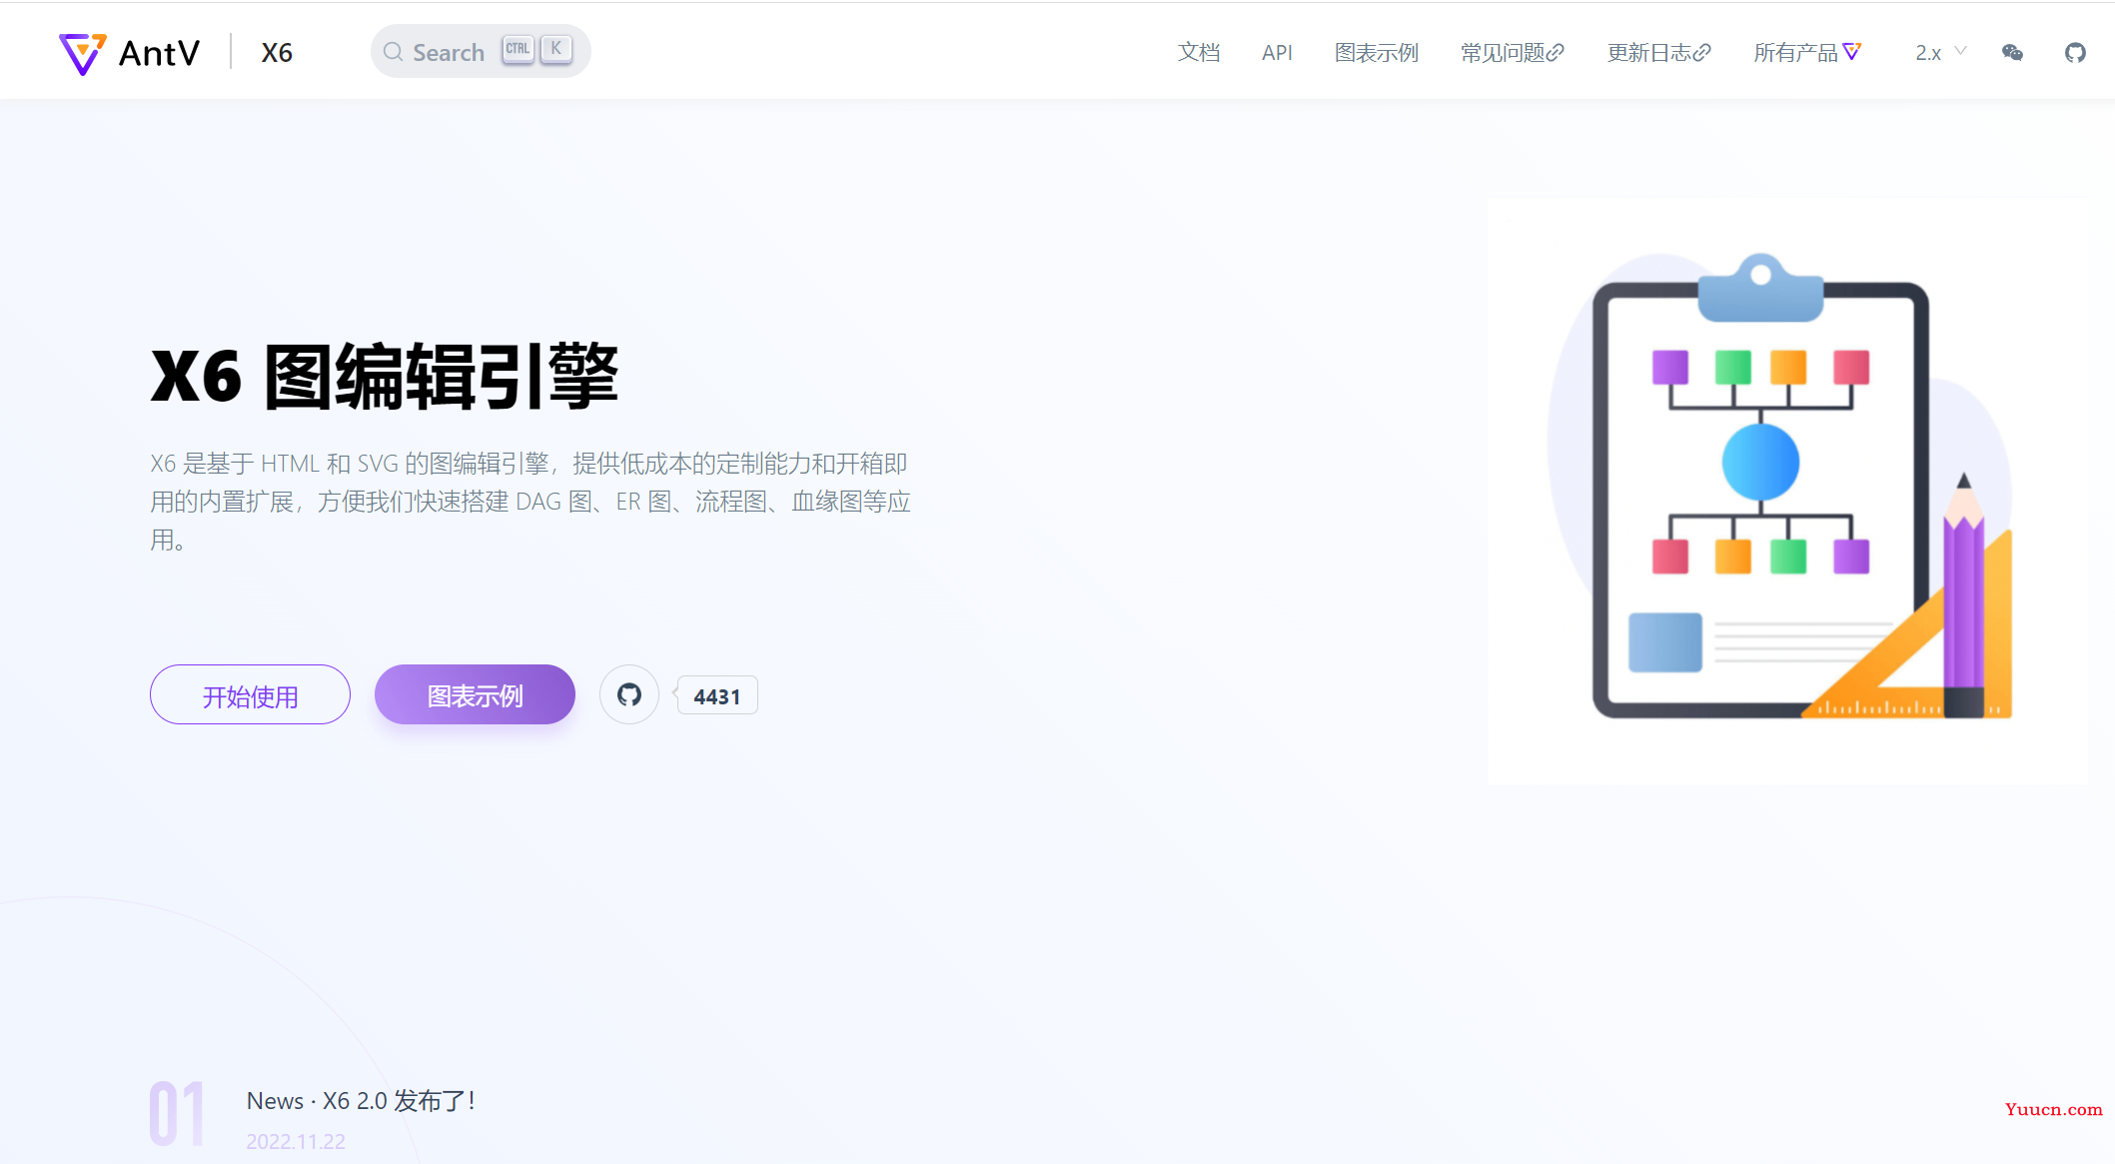Focus the Search input field
The image size is (2115, 1164).
481,52
